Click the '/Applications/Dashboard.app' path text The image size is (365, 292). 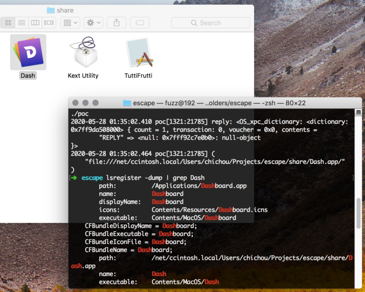[199, 186]
